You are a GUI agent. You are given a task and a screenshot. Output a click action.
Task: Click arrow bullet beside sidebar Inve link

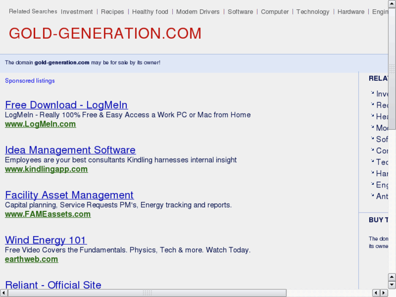pos(372,93)
